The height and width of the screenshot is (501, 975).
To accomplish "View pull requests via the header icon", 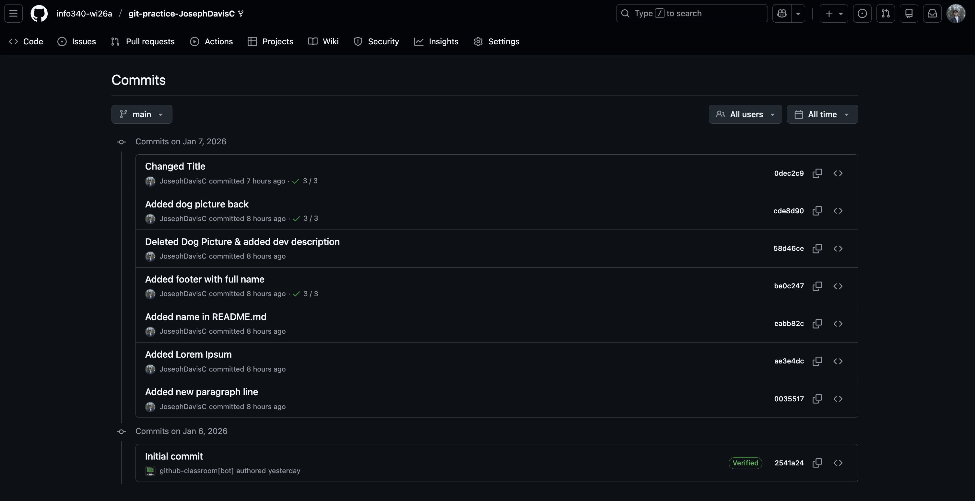I will coord(886,13).
